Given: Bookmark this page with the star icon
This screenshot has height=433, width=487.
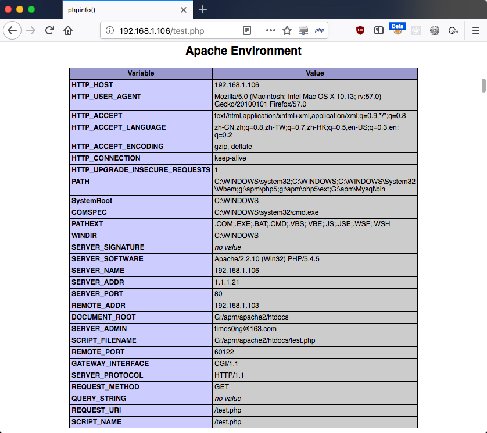Looking at the screenshot, I should click(287, 30).
